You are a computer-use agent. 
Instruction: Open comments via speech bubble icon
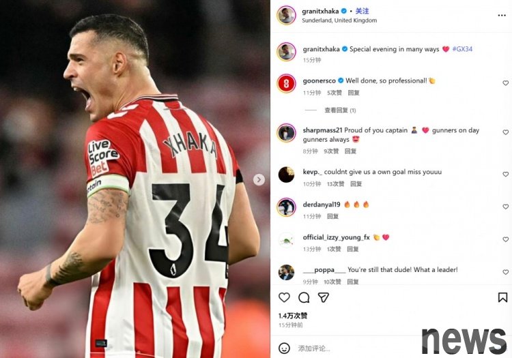coord(304,297)
